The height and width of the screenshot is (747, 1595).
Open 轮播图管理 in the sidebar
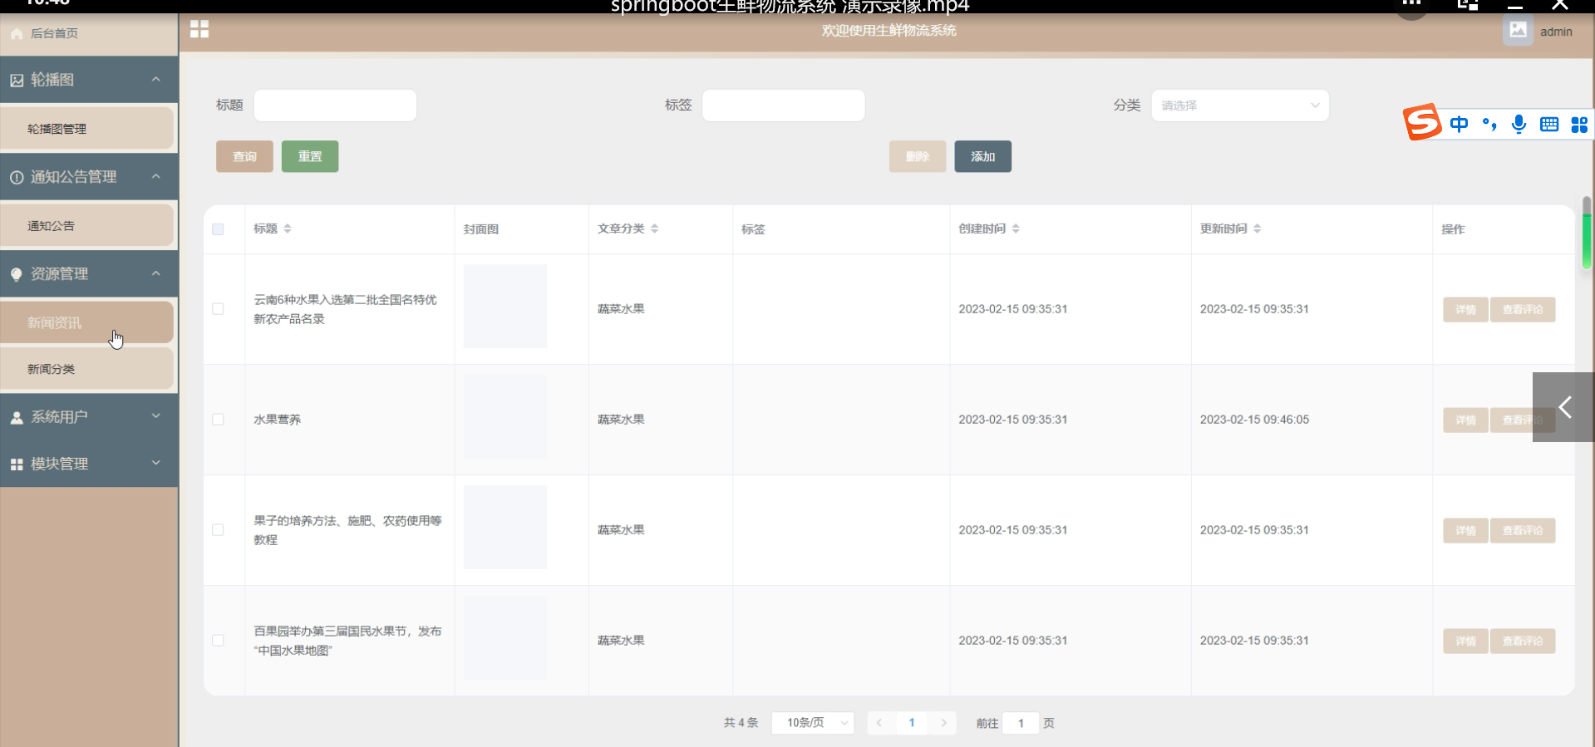pyautogui.click(x=87, y=129)
